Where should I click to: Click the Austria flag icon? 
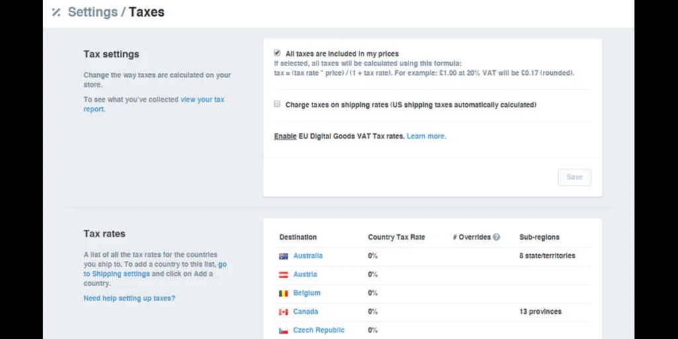point(283,275)
